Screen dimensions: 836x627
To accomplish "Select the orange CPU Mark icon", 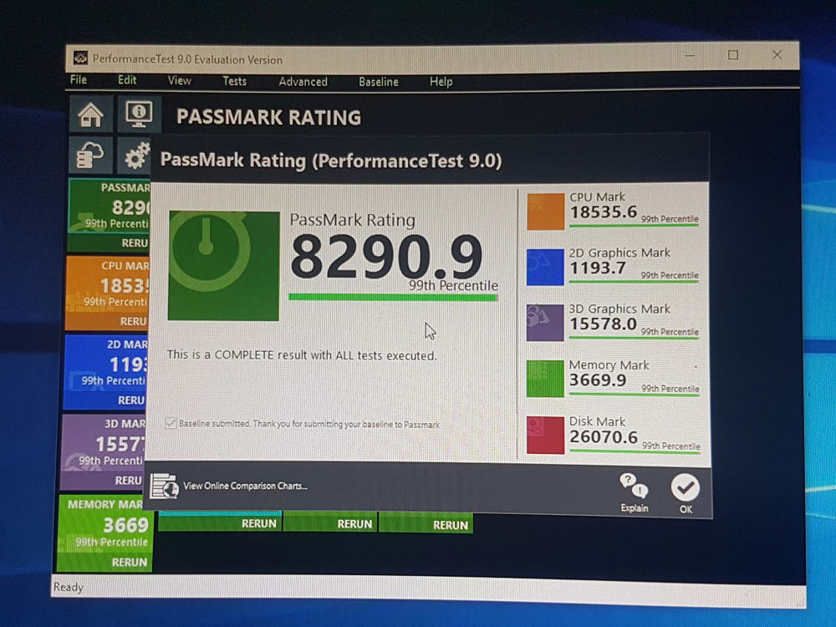I will point(545,211).
